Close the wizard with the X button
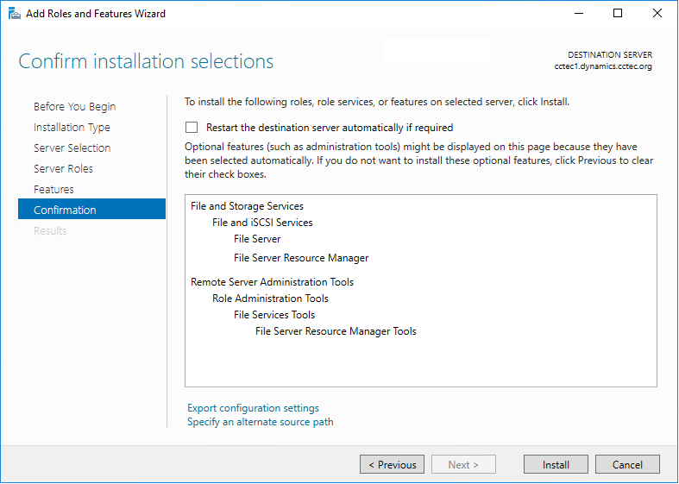The height and width of the screenshot is (484, 679). point(657,13)
